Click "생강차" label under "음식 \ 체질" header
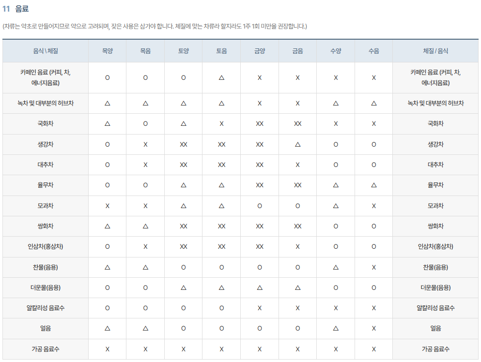This screenshot has width=481, height=362. [46, 144]
